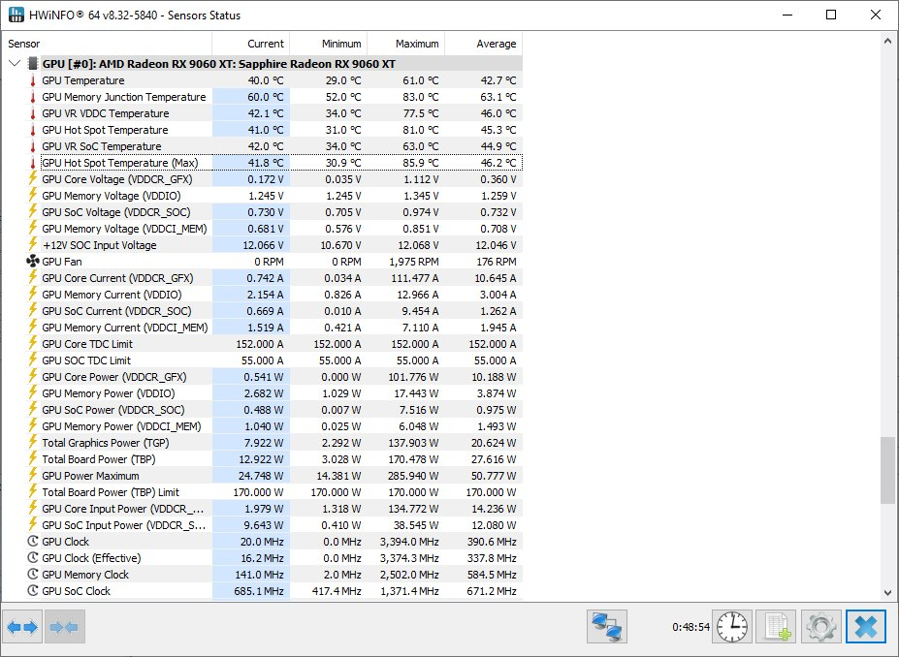Image resolution: width=899 pixels, height=657 pixels.
Task: Click clock icon beside GPU Clock row
Action: coord(33,542)
